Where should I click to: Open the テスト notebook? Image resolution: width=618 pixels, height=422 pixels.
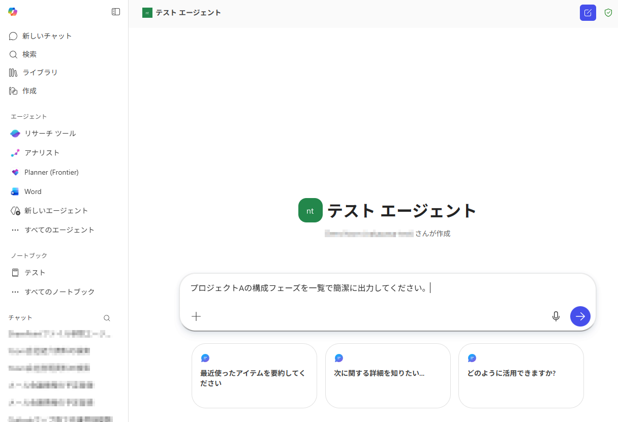(x=35, y=273)
